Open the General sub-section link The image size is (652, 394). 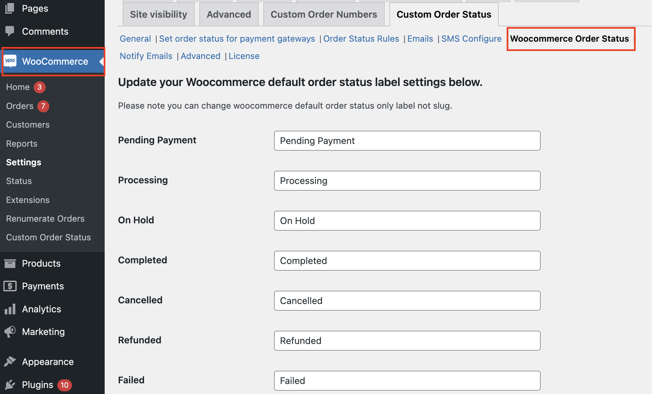pos(135,39)
